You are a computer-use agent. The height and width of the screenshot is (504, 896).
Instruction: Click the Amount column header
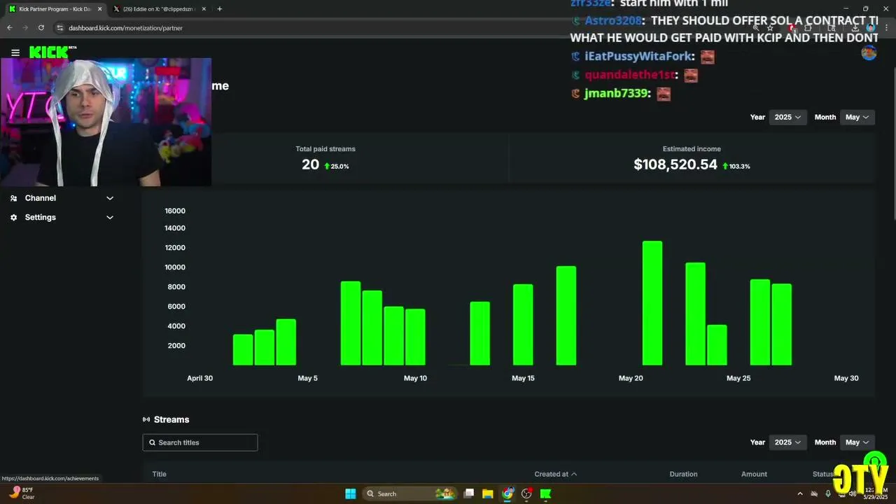pos(754,474)
